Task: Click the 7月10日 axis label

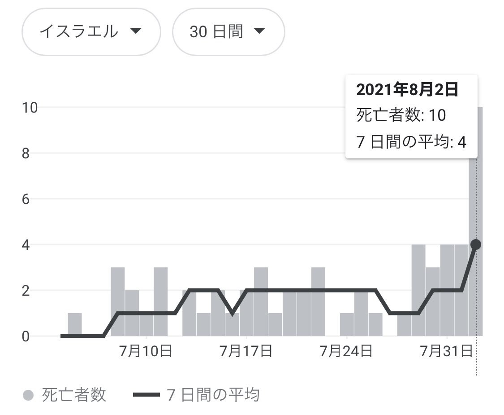Action: 146,351
